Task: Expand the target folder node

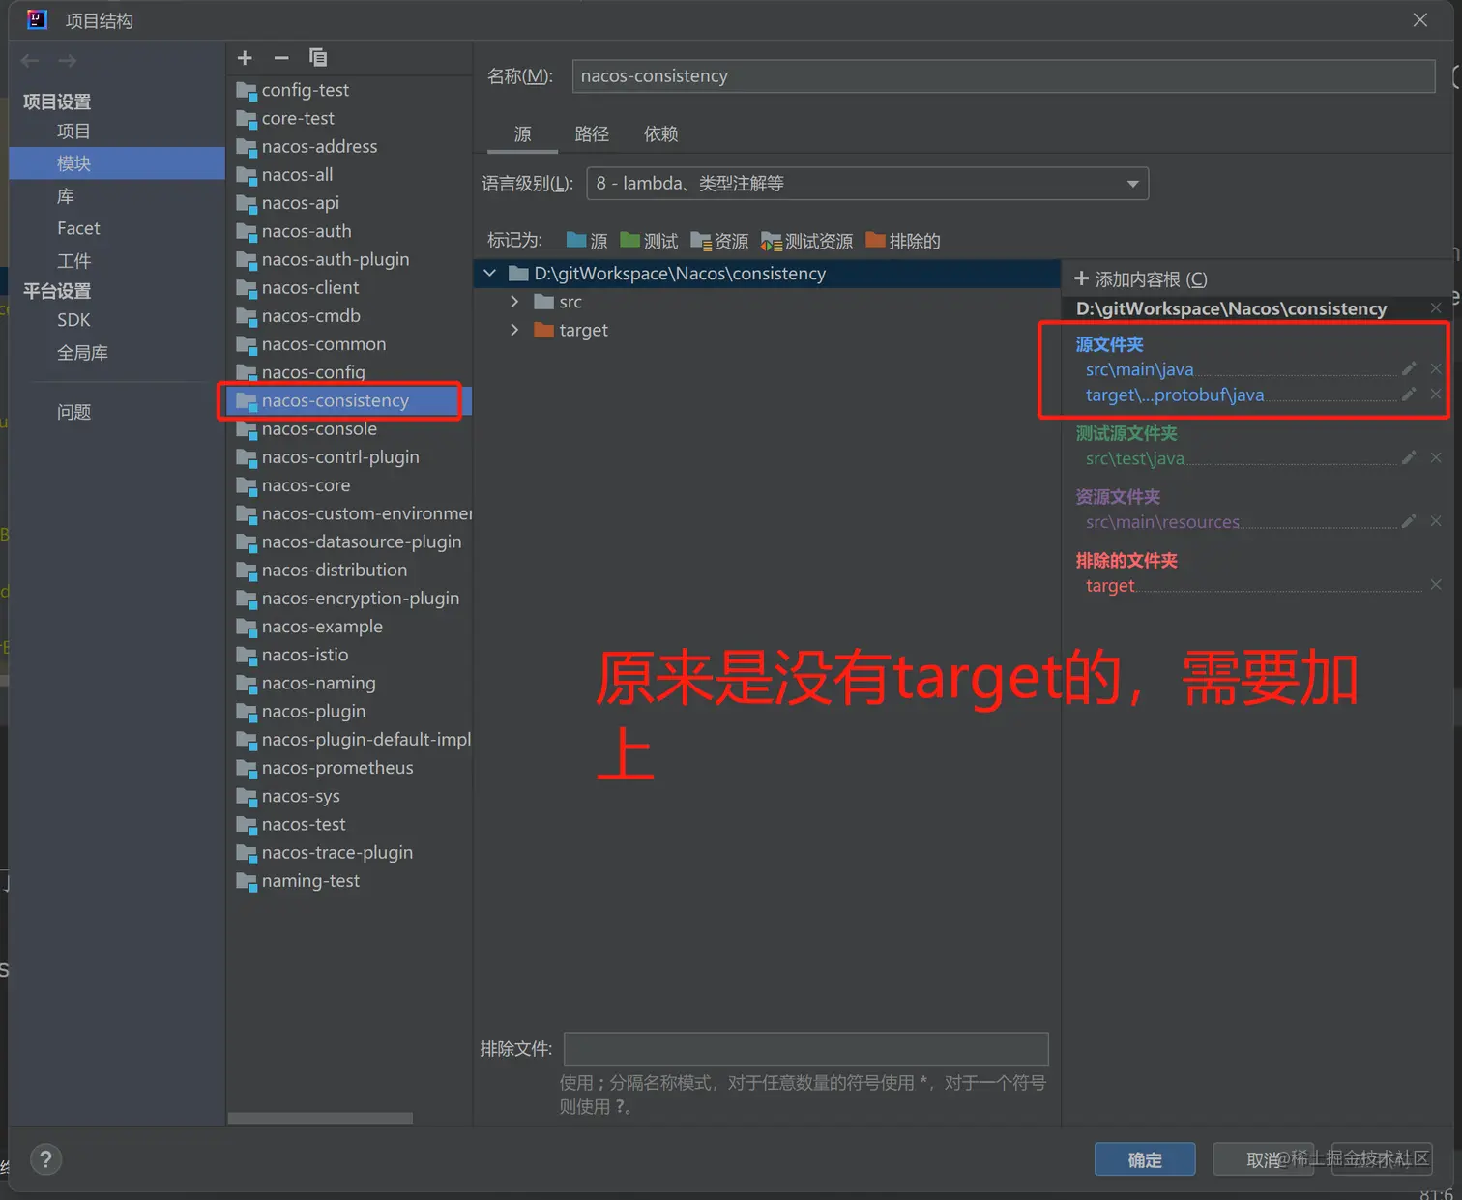Action: point(514,330)
